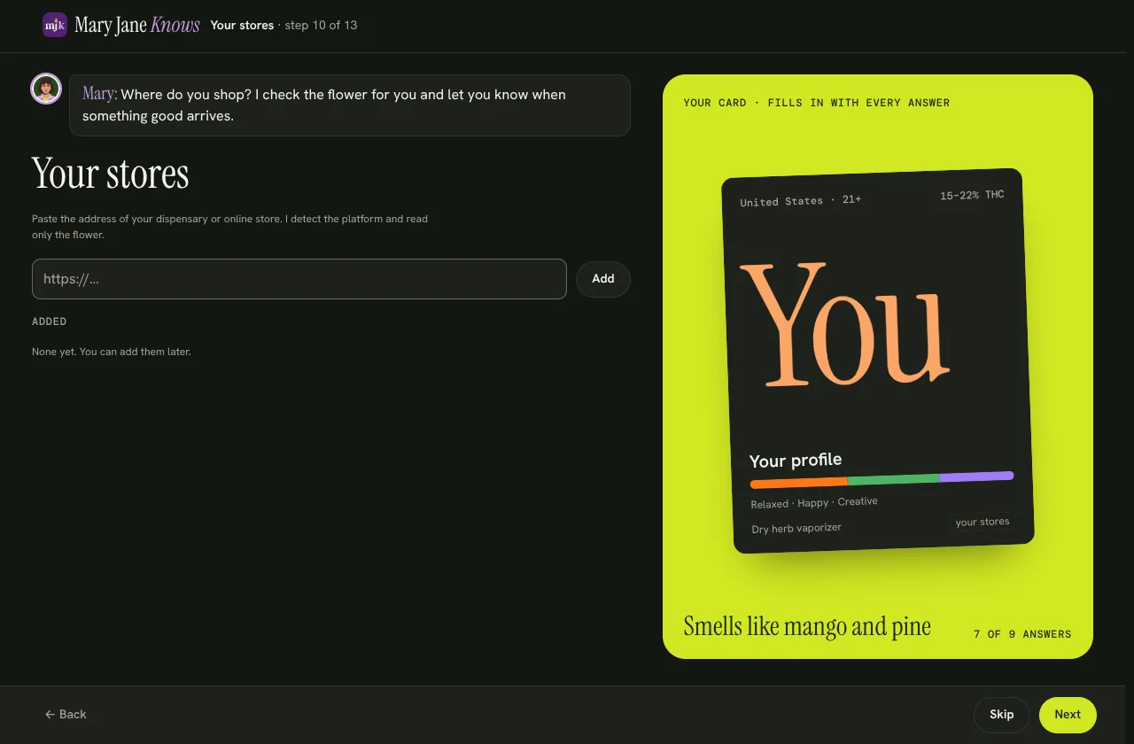This screenshot has height=744, width=1134.
Task: Click the "ADDED" section label
Action: coord(50,322)
